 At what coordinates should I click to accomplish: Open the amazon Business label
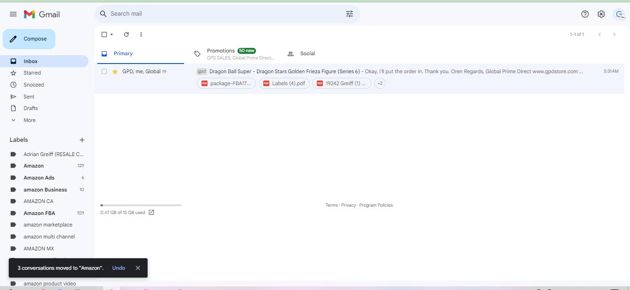click(44, 190)
